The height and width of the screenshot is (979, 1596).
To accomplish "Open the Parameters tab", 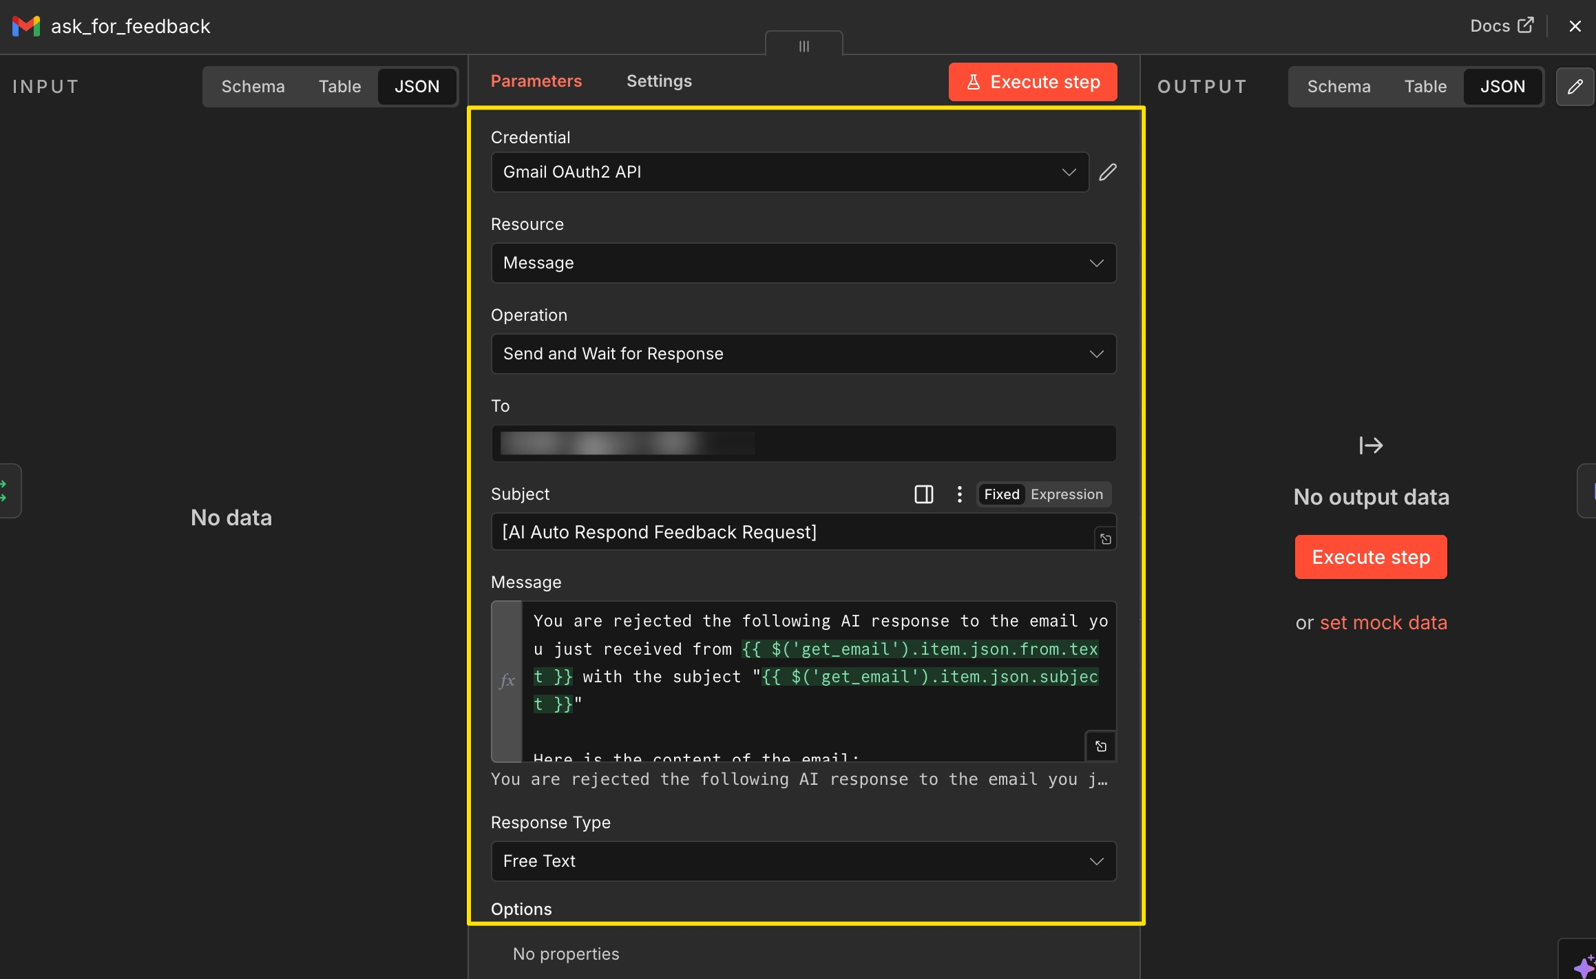I will pyautogui.click(x=536, y=81).
